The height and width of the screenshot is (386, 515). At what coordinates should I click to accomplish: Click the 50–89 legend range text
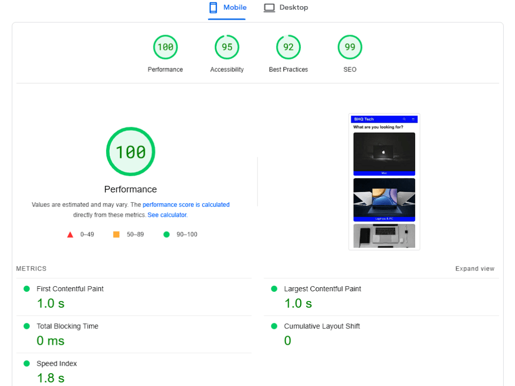[x=135, y=235]
